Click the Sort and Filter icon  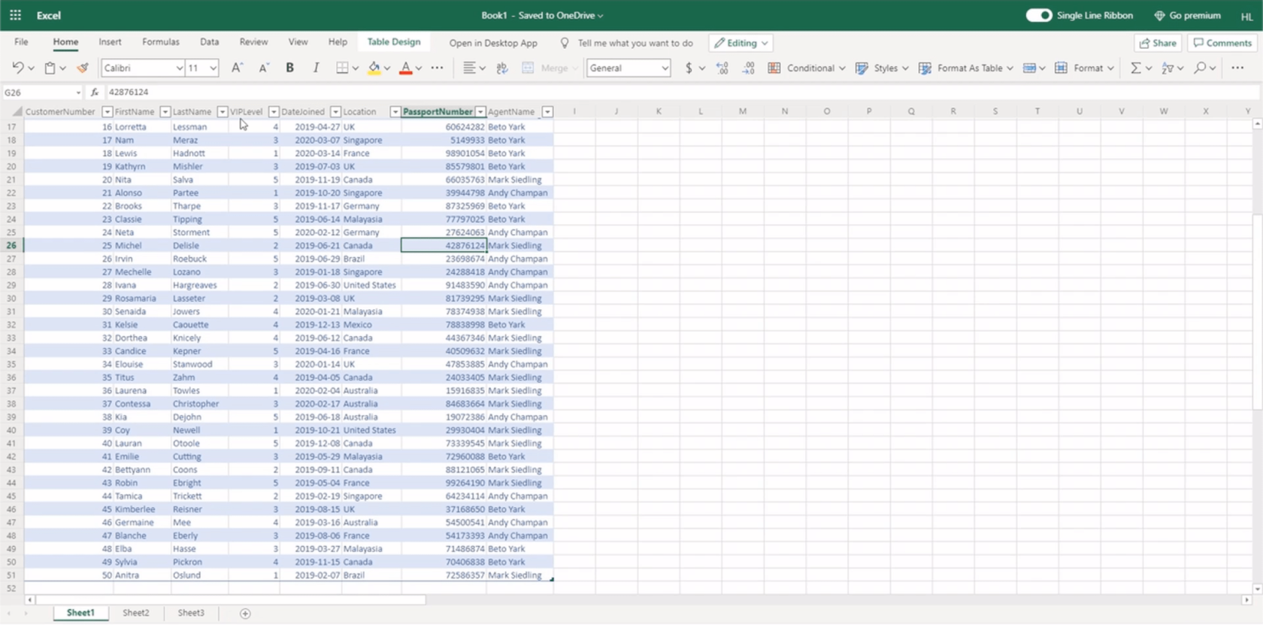[x=1168, y=68]
